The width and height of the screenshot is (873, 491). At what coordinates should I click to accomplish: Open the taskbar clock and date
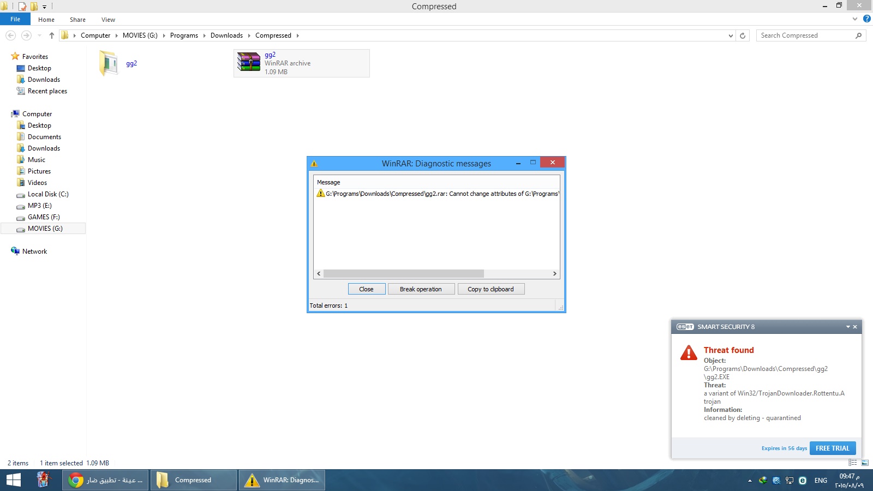click(x=849, y=481)
